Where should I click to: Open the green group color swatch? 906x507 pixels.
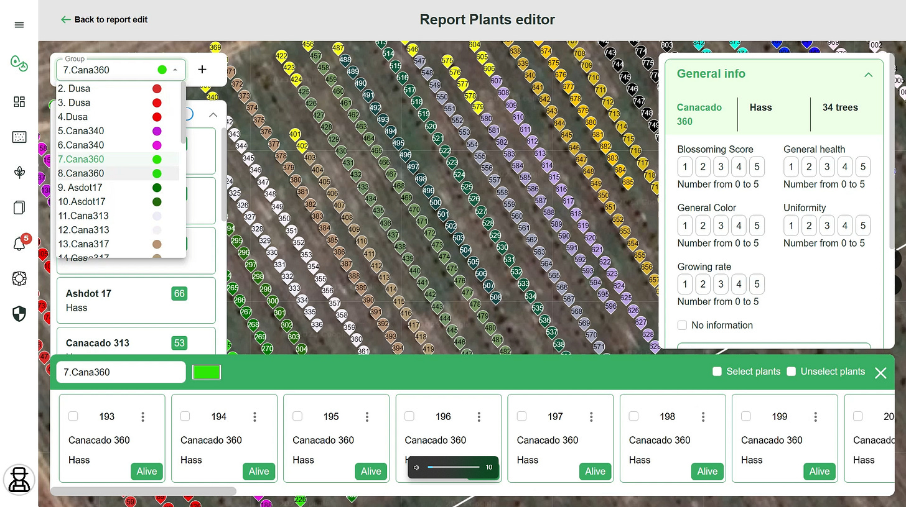[207, 372]
